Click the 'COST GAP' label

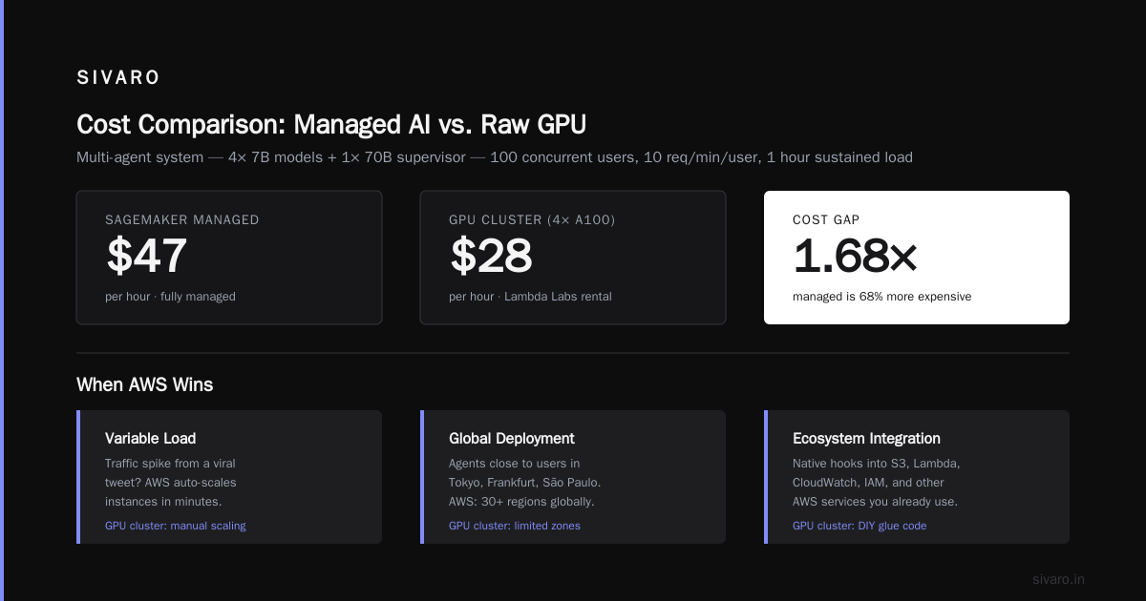pyautogui.click(x=826, y=219)
